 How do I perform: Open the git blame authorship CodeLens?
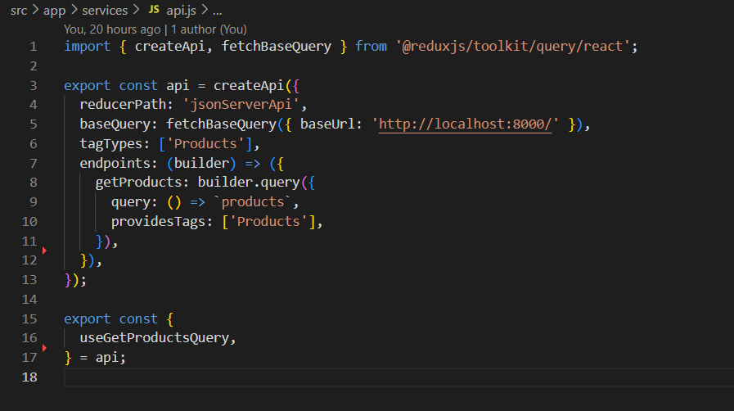[155, 29]
